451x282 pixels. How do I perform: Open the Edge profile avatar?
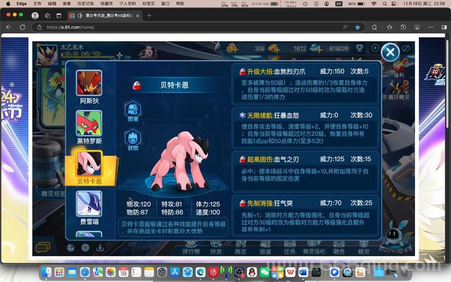coord(35,16)
